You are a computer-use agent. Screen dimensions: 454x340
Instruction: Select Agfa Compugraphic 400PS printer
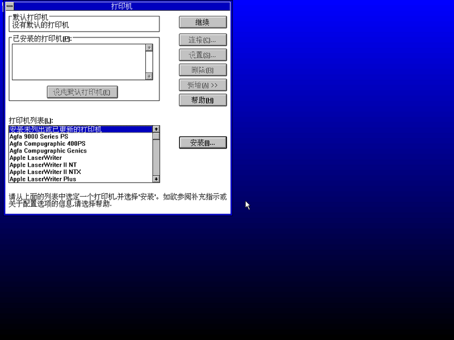pos(81,143)
